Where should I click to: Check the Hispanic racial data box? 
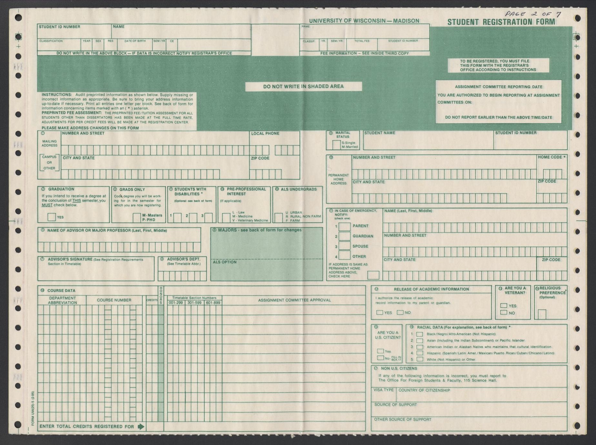[x=420, y=353]
